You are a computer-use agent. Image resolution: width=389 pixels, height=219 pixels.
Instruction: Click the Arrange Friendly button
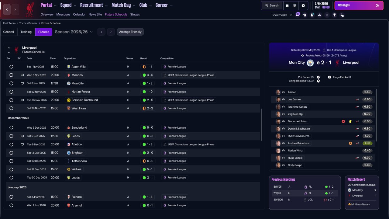[130, 32]
